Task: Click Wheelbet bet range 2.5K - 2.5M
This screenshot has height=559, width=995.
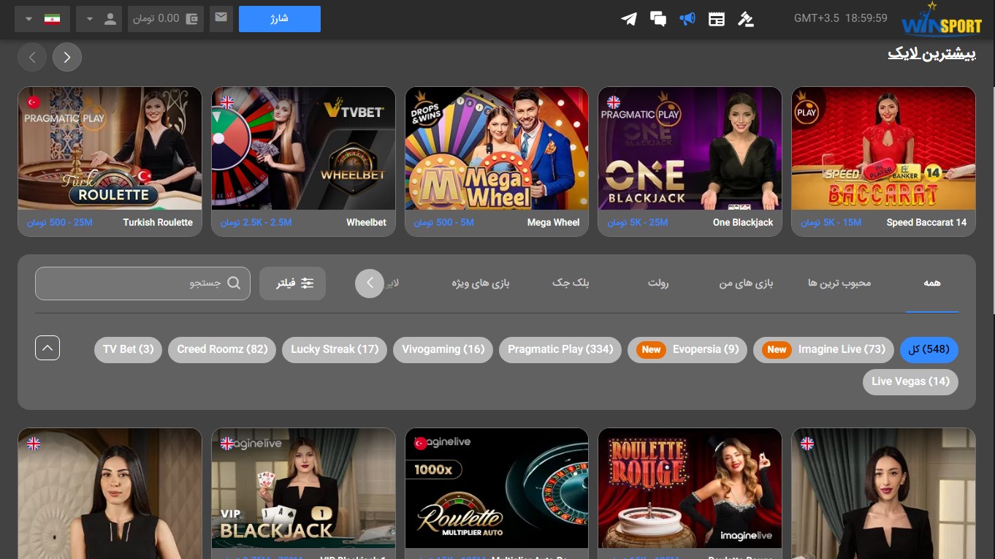Action: [256, 223]
